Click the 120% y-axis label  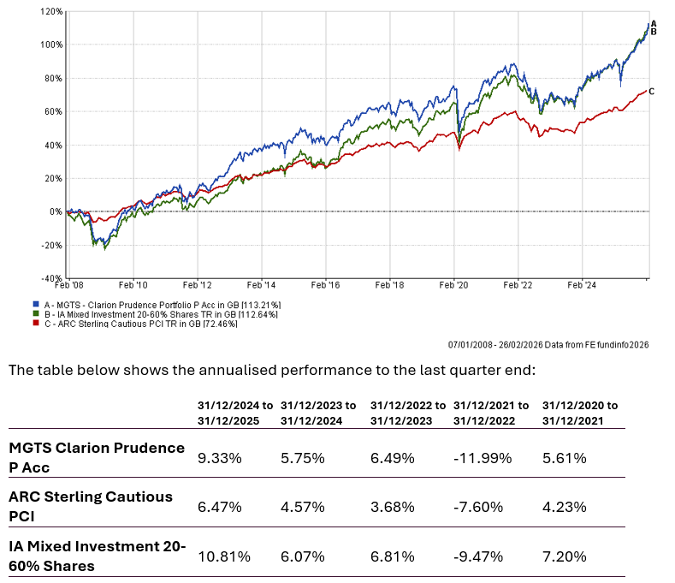click(x=51, y=12)
